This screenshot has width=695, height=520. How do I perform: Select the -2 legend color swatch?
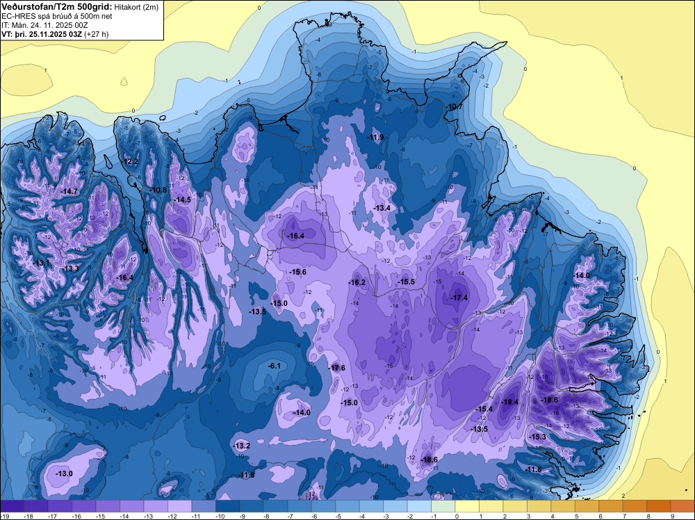419,506
